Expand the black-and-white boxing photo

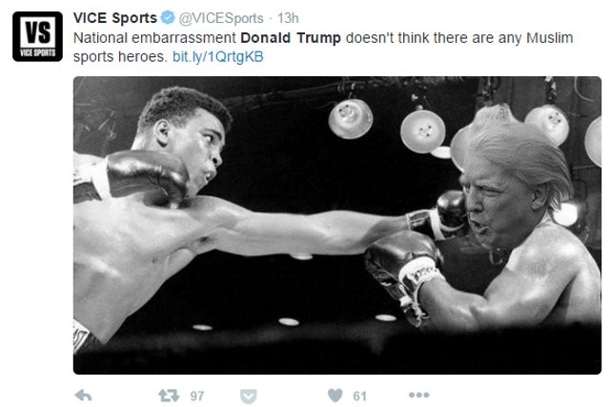click(x=337, y=225)
